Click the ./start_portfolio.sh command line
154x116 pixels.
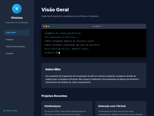62,33
